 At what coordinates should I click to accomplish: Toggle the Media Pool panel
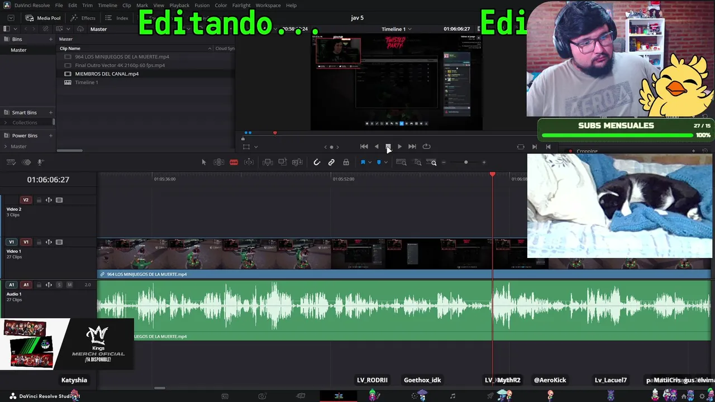(44, 18)
